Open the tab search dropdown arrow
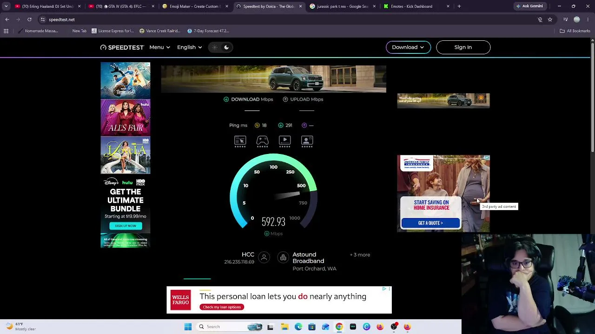This screenshot has width=595, height=334. pyautogui.click(x=6, y=6)
